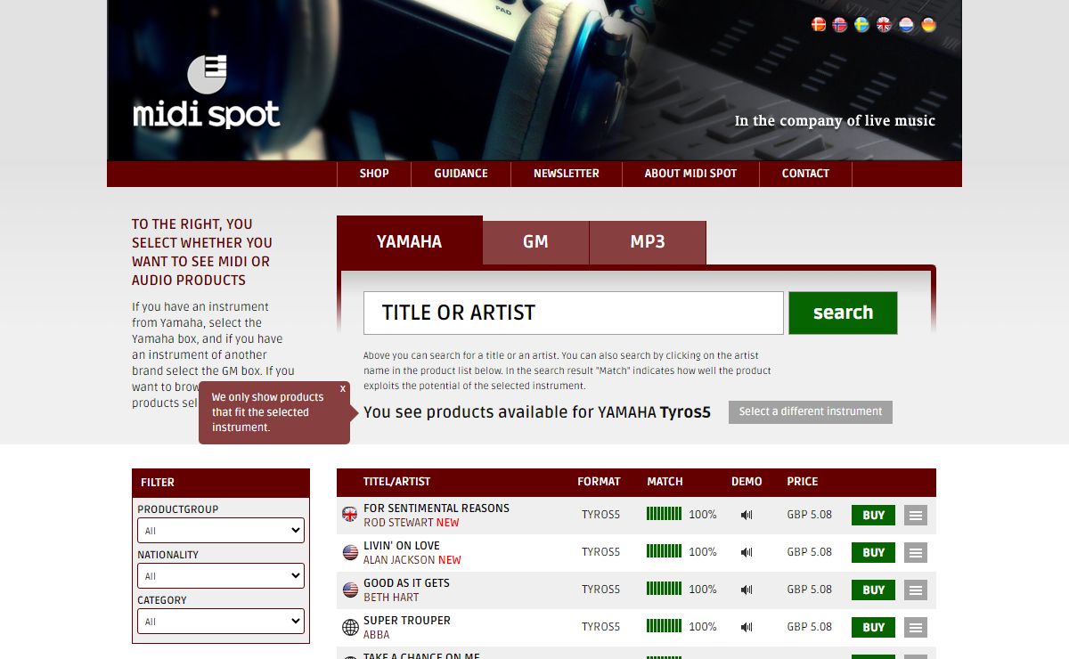Viewport: 1069px width, 659px height.
Task: Click the Dutch flag language icon
Action: tap(907, 25)
